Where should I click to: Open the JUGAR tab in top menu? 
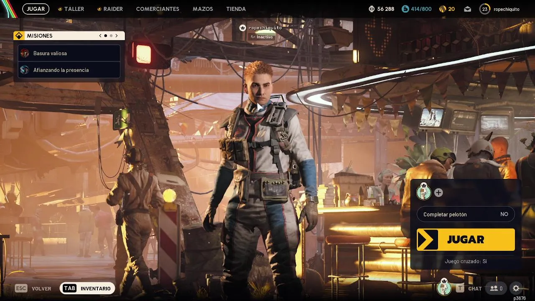(x=36, y=9)
